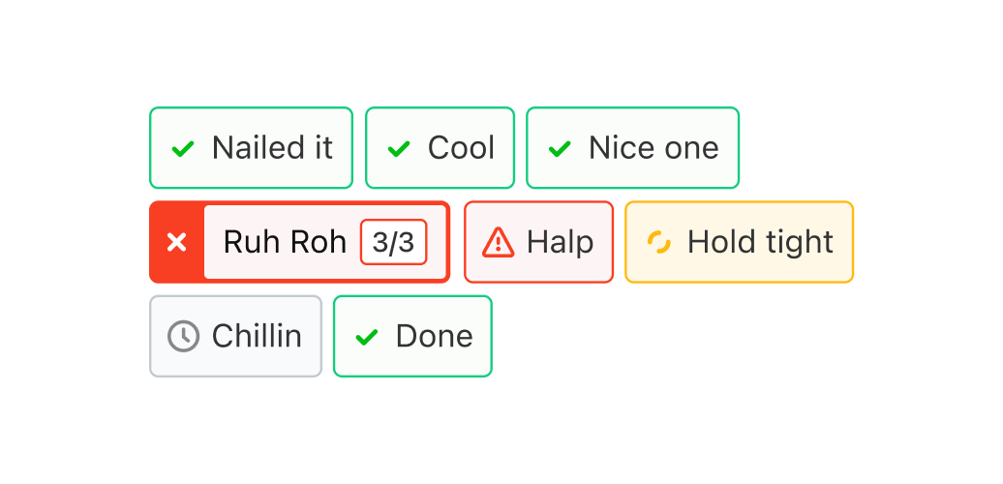
Task: Click the gray clock icon on Chillin
Action: click(183, 337)
